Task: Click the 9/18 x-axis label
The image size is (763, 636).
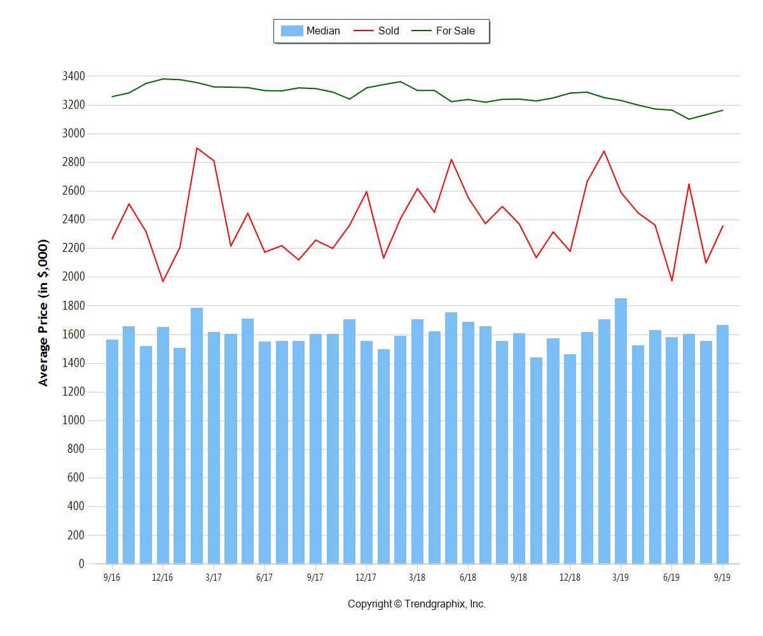Action: [519, 577]
